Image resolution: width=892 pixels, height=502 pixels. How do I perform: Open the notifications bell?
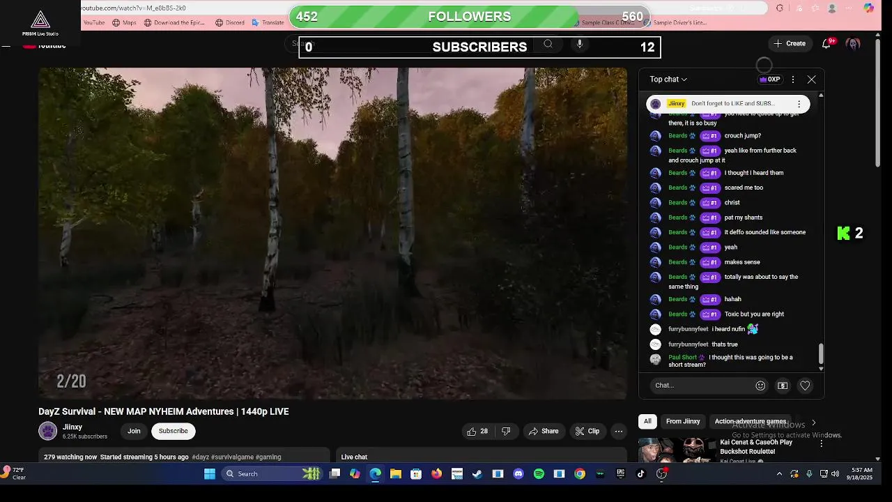(826, 43)
